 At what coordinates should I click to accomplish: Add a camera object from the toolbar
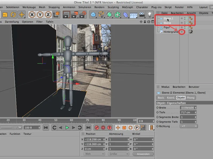142,15
